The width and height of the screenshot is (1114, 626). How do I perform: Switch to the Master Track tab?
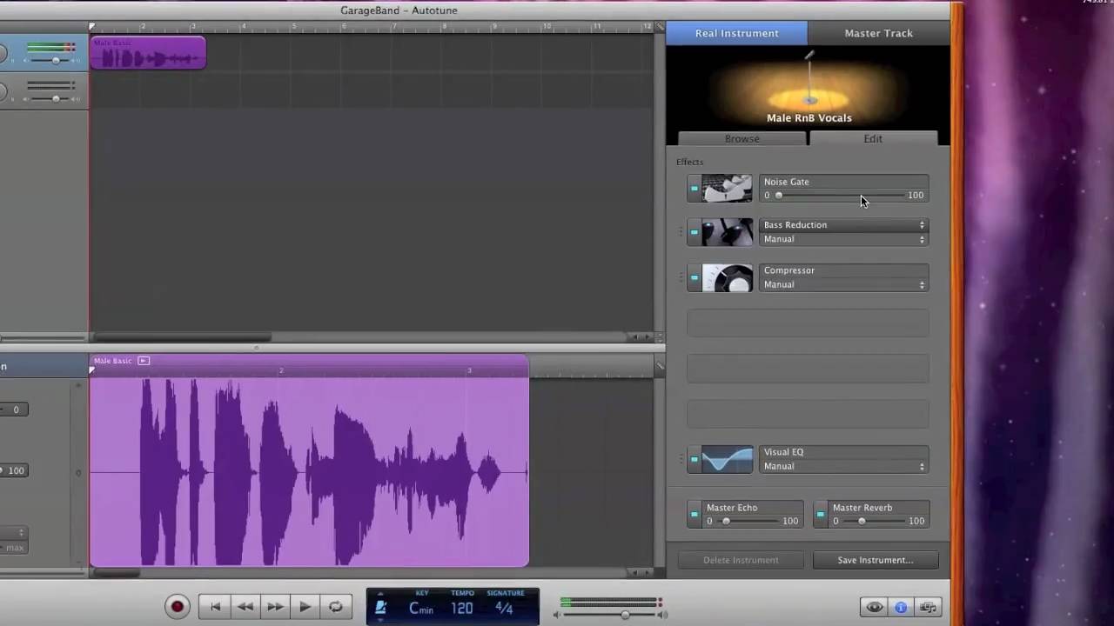879,33
